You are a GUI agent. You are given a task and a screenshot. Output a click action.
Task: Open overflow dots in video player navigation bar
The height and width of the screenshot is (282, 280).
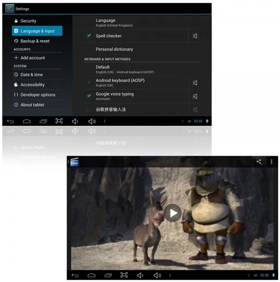170,276
